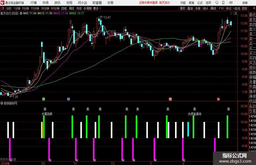Viewport: 256px width, 165px height.
Task: Click the cyan indicator bar
Action: coord(188,129)
